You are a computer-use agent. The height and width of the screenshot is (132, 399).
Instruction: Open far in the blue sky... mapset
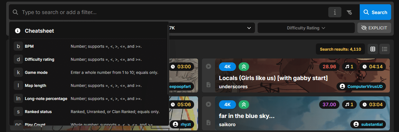pyautogui.click(x=246, y=116)
